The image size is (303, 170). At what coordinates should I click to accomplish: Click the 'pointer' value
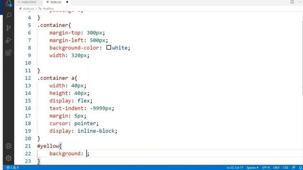click(x=85, y=123)
